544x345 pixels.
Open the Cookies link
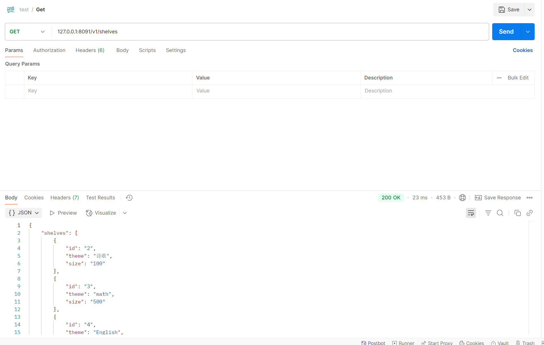[522, 50]
